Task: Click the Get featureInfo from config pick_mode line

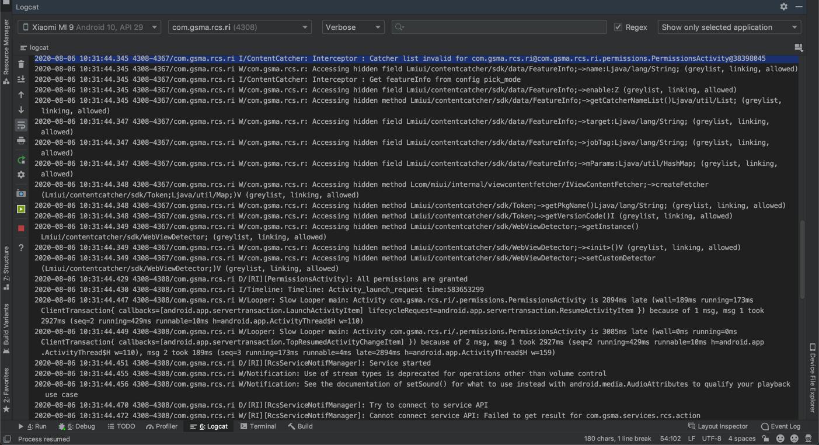Action: pos(277,79)
